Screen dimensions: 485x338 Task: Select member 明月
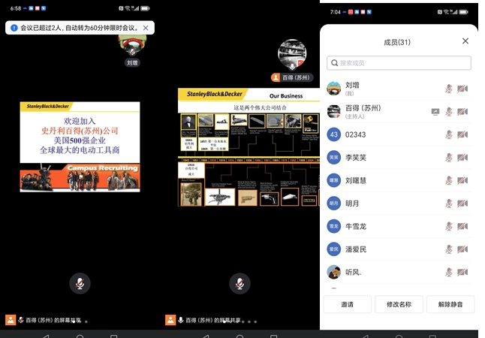click(x=399, y=203)
